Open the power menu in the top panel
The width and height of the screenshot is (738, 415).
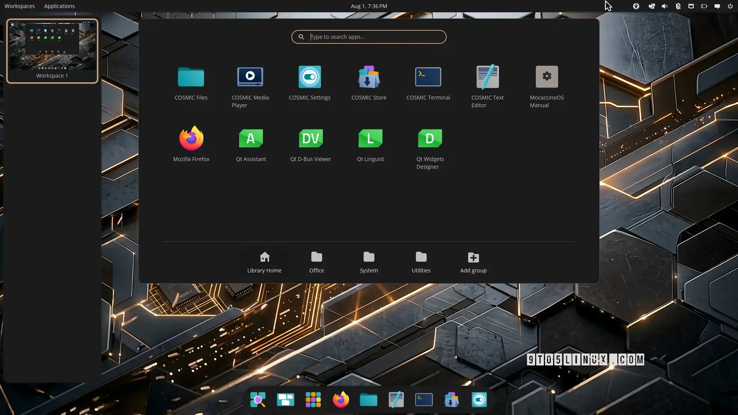[730, 6]
